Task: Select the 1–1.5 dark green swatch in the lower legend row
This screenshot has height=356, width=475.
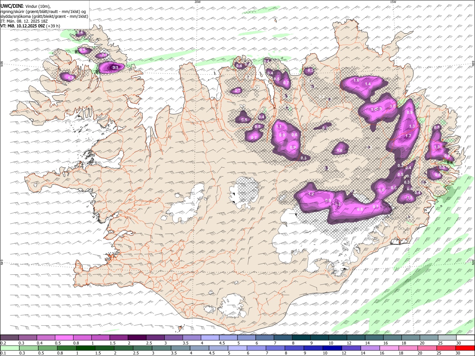Action: coord(85,348)
